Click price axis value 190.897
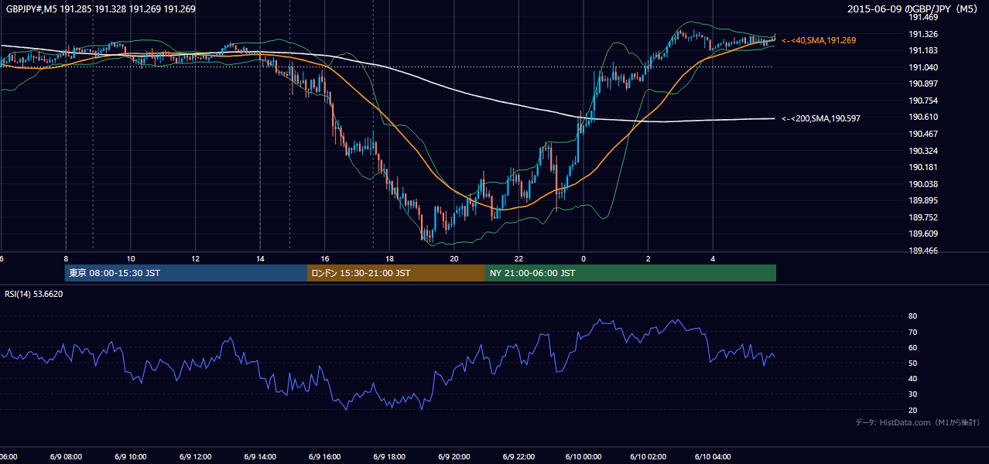This screenshot has height=464, width=989. point(923,84)
